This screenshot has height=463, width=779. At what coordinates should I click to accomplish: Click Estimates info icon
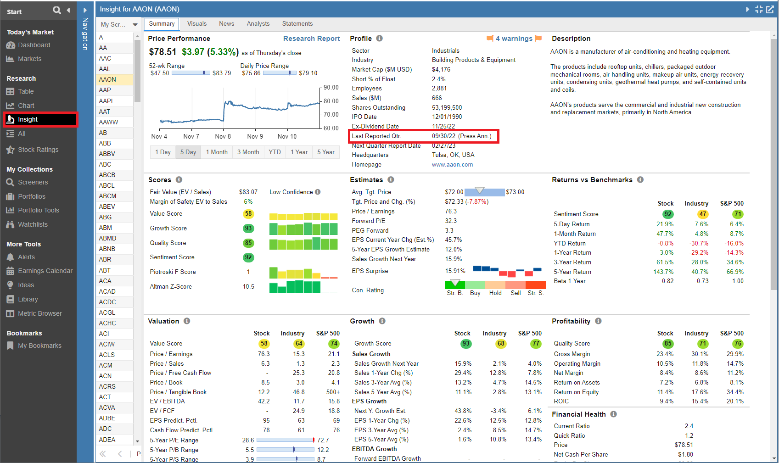[x=391, y=180]
